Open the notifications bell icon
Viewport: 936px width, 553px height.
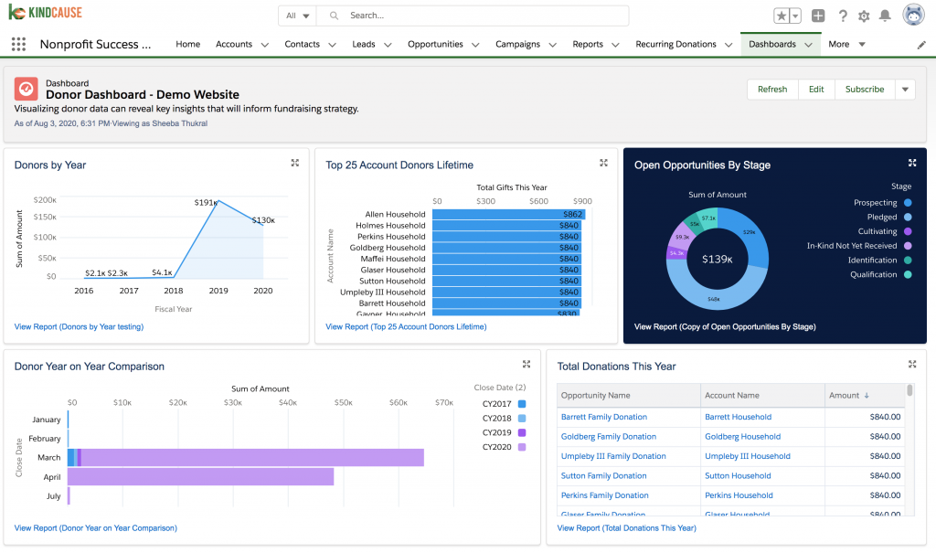pyautogui.click(x=885, y=16)
